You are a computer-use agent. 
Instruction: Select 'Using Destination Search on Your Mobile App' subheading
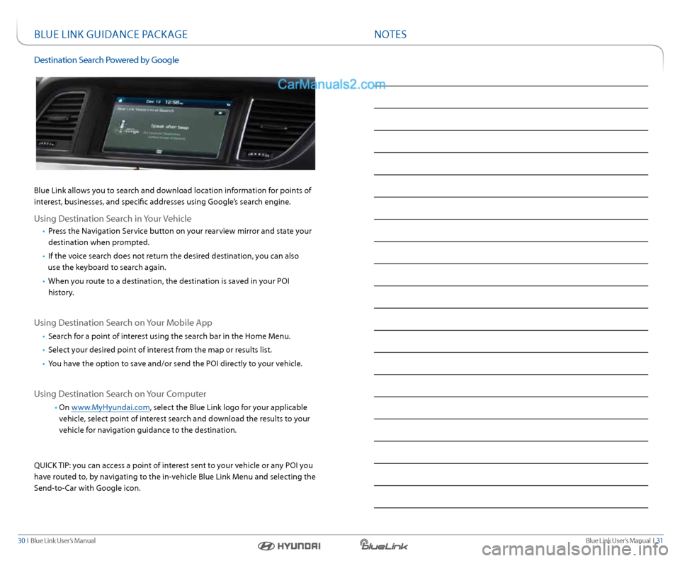tap(123, 322)
